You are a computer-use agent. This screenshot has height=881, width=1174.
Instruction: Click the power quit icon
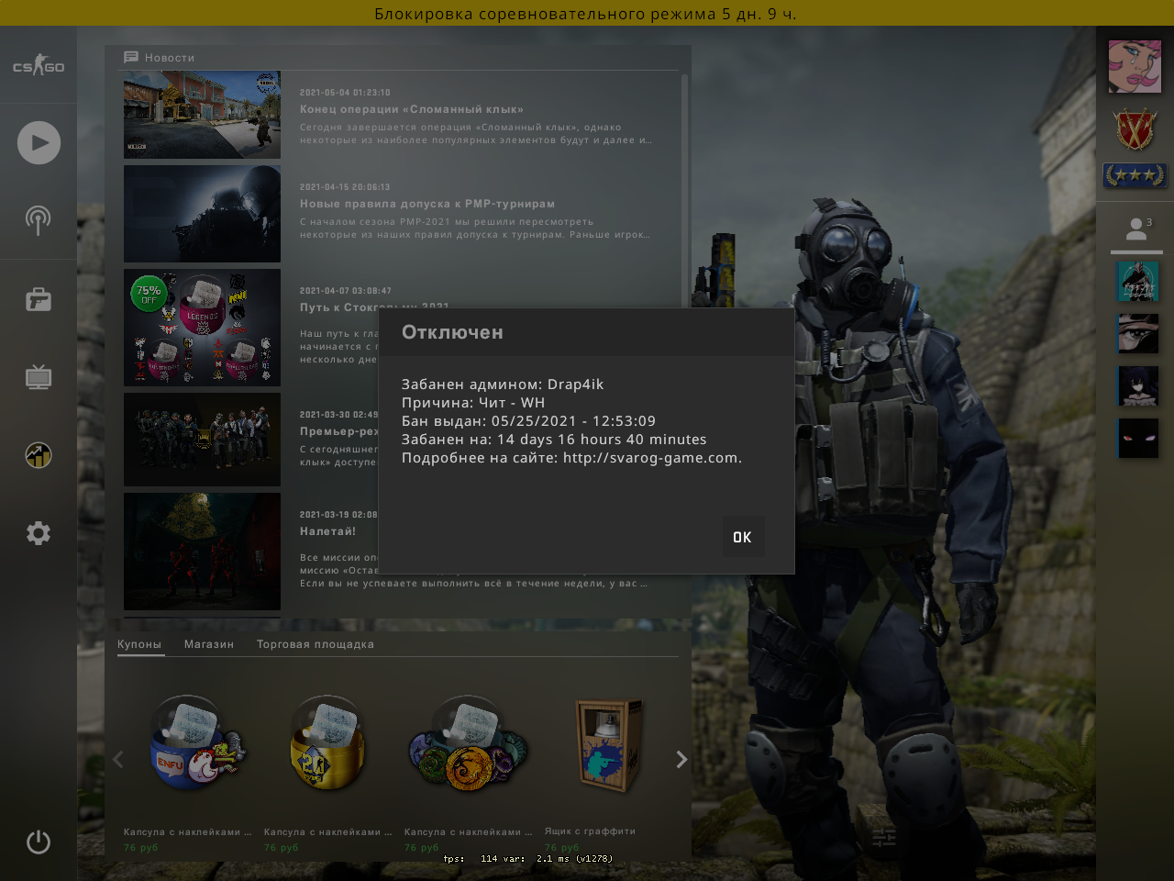pos(39,842)
